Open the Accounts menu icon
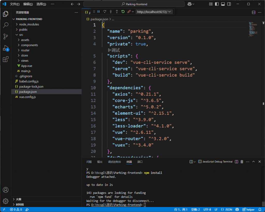The image size is (265, 212). [x=6, y=190]
